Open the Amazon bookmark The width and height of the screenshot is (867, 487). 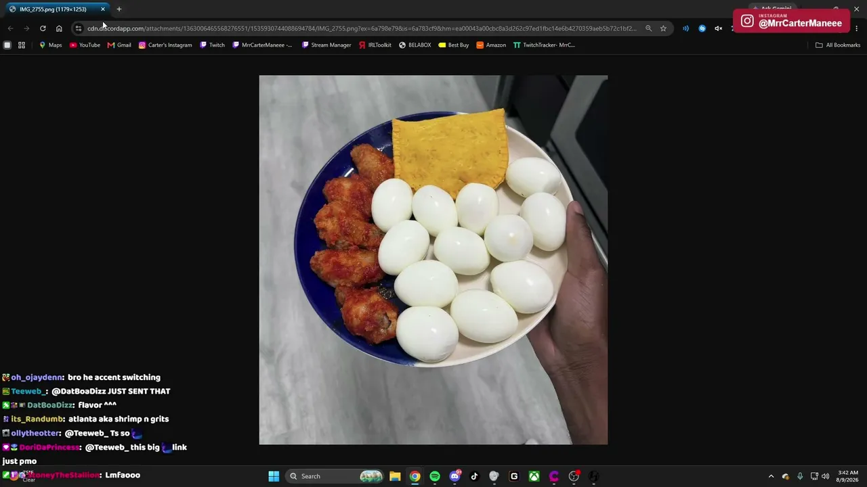point(491,45)
